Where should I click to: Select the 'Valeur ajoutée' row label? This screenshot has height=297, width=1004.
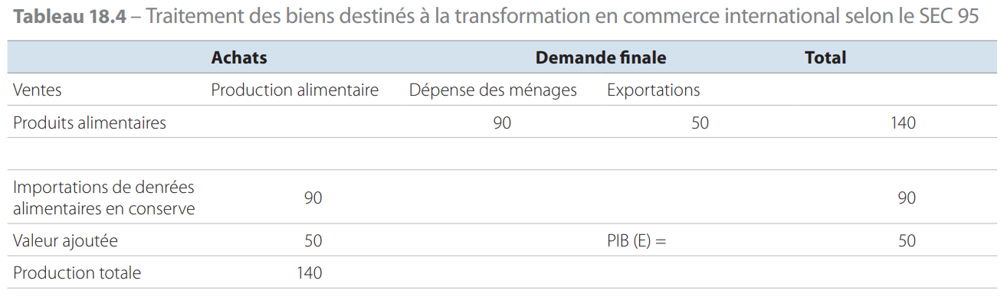[66, 240]
